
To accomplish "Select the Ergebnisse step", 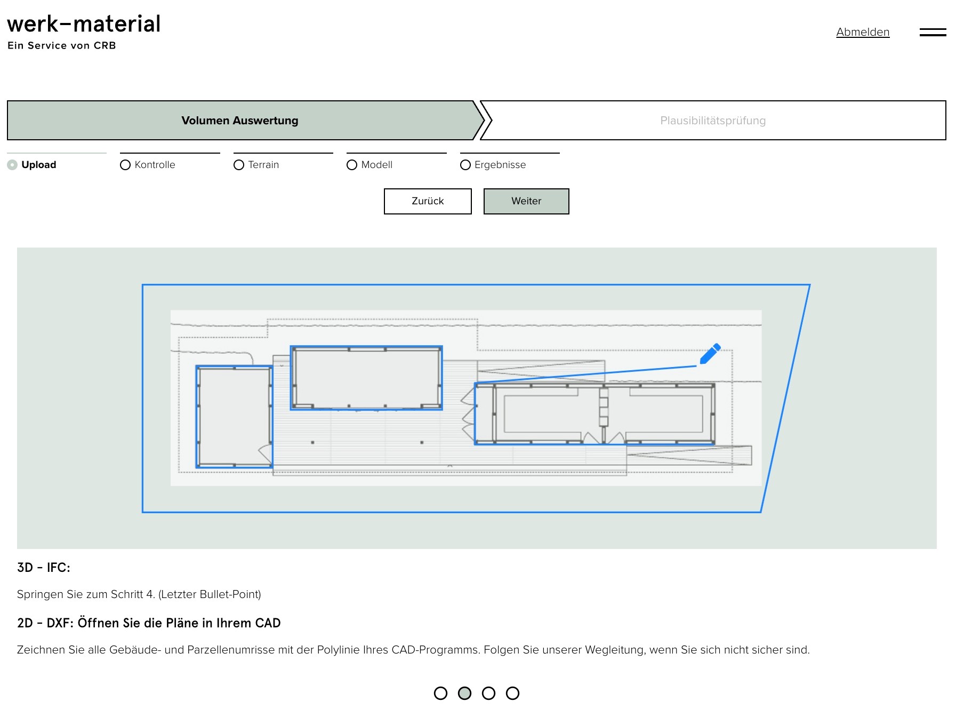I will tap(493, 165).
